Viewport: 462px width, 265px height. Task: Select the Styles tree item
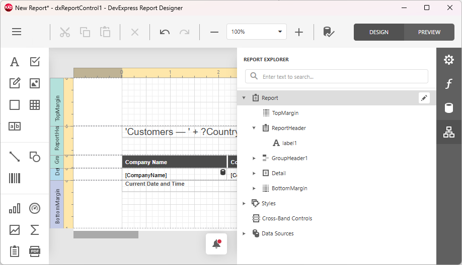pyautogui.click(x=268, y=203)
